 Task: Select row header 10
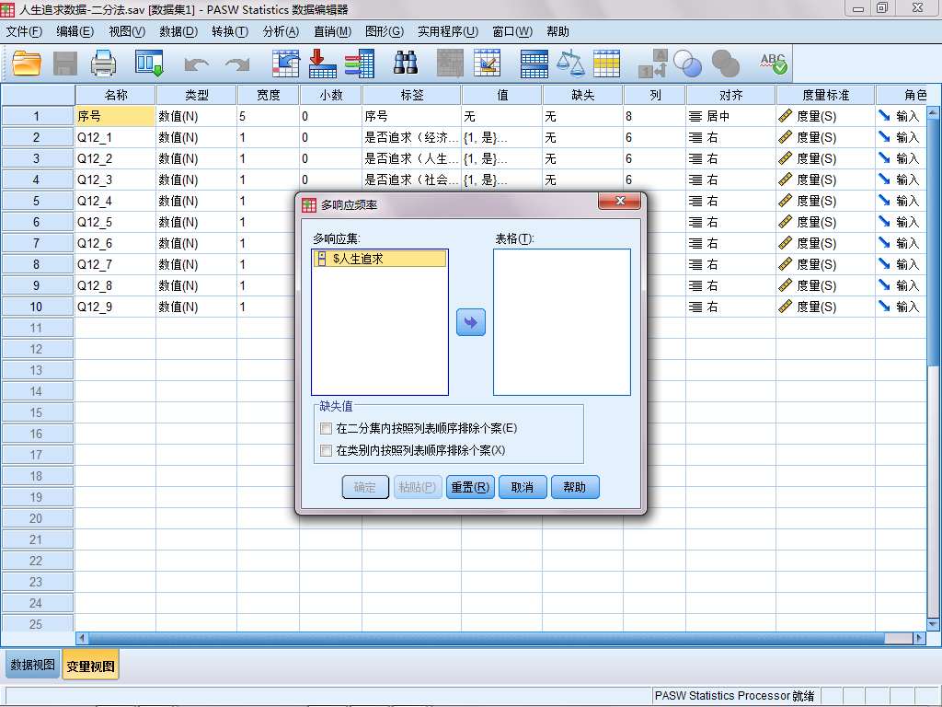[x=37, y=307]
